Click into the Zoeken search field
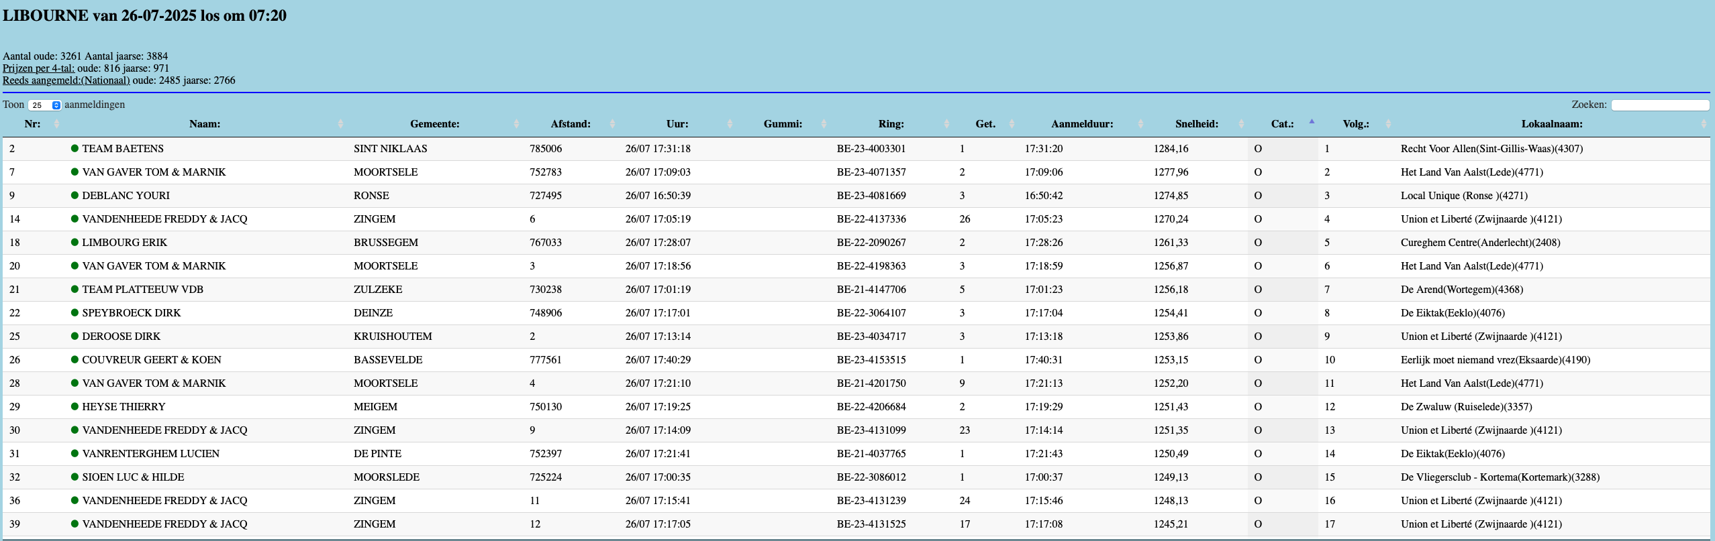1715x541 pixels. pos(1659,105)
